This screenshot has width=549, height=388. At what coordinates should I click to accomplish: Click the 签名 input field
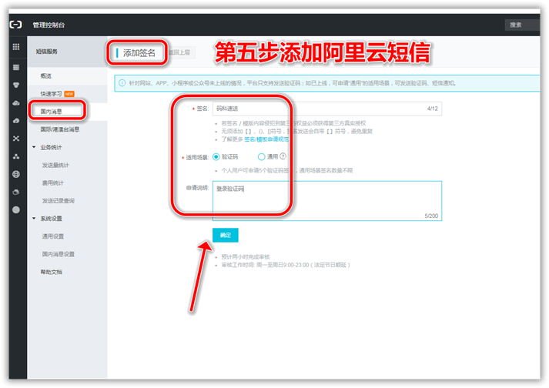(327, 109)
